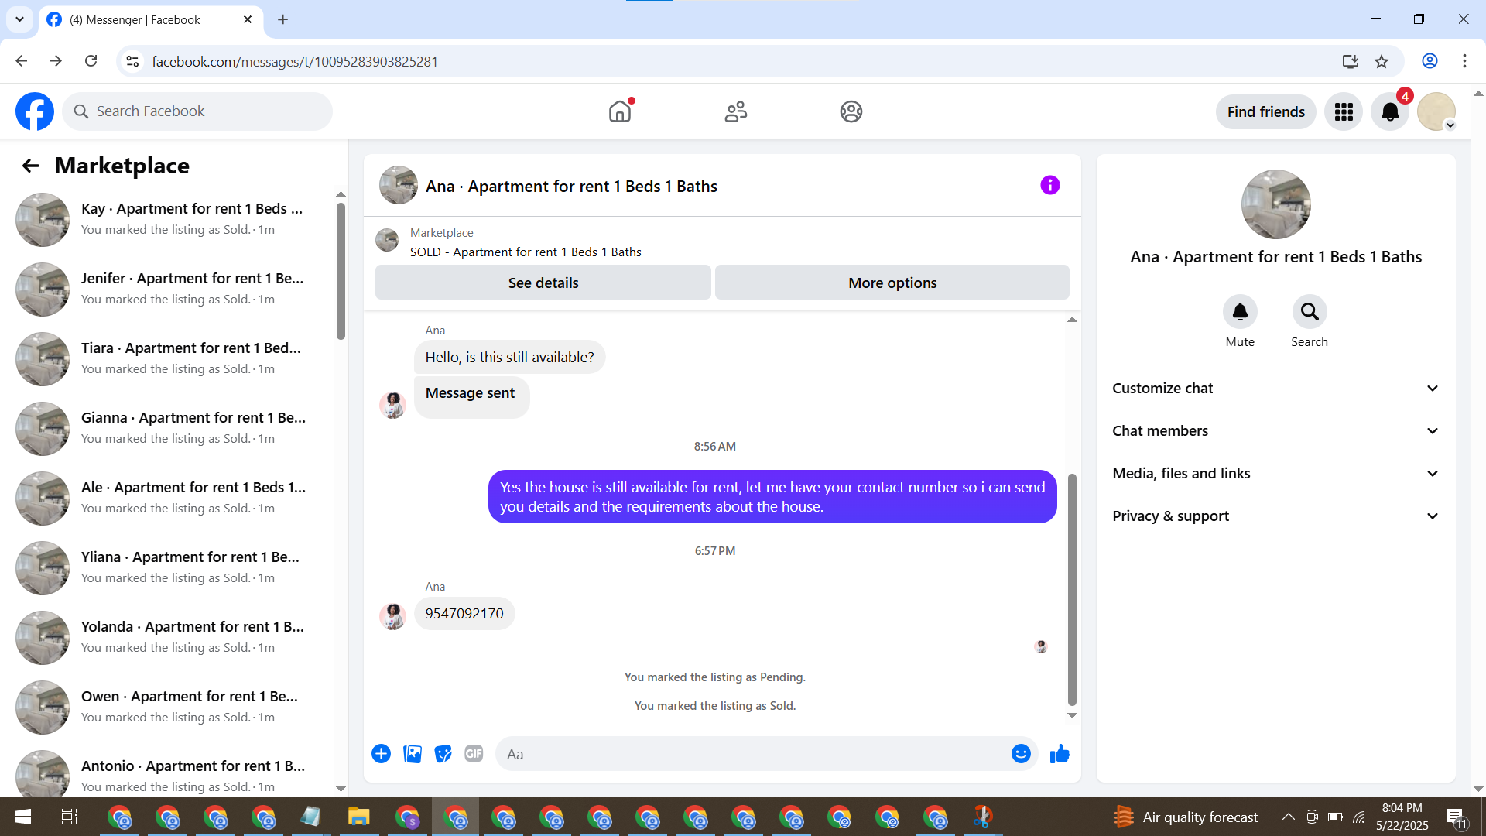
Task: Click the SOLD apartment listing title
Action: coord(526,252)
